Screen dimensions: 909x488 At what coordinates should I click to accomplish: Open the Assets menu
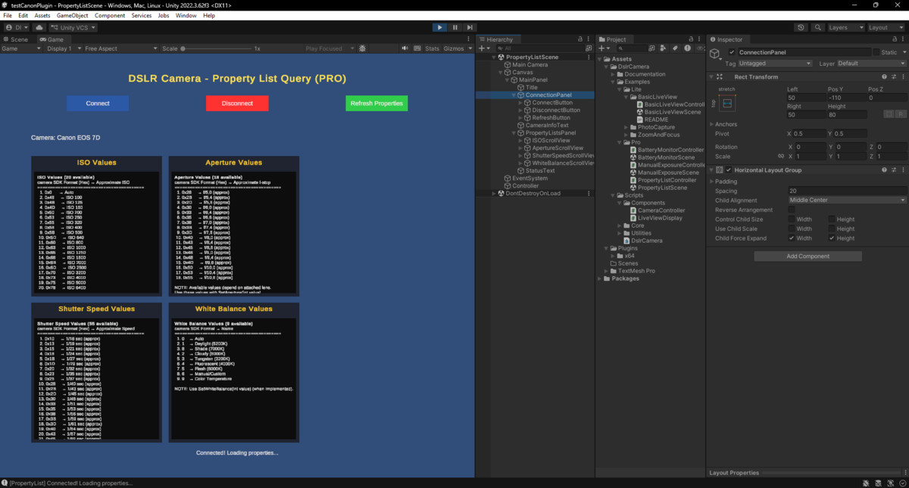pos(42,15)
